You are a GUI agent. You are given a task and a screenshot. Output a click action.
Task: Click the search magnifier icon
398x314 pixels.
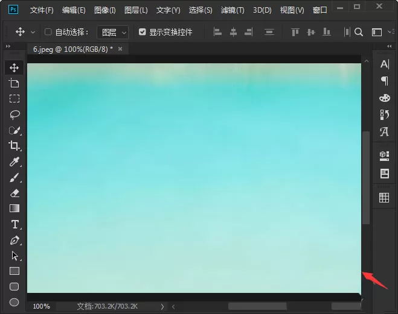tap(359, 32)
